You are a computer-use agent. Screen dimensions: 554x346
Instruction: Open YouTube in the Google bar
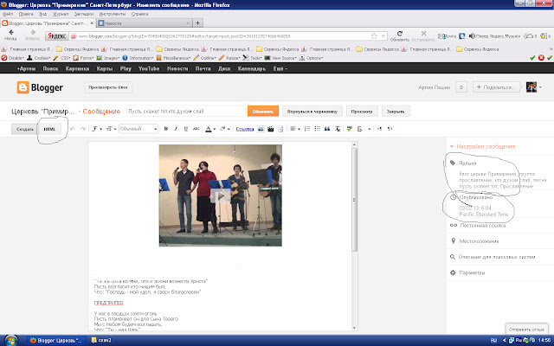(x=149, y=68)
